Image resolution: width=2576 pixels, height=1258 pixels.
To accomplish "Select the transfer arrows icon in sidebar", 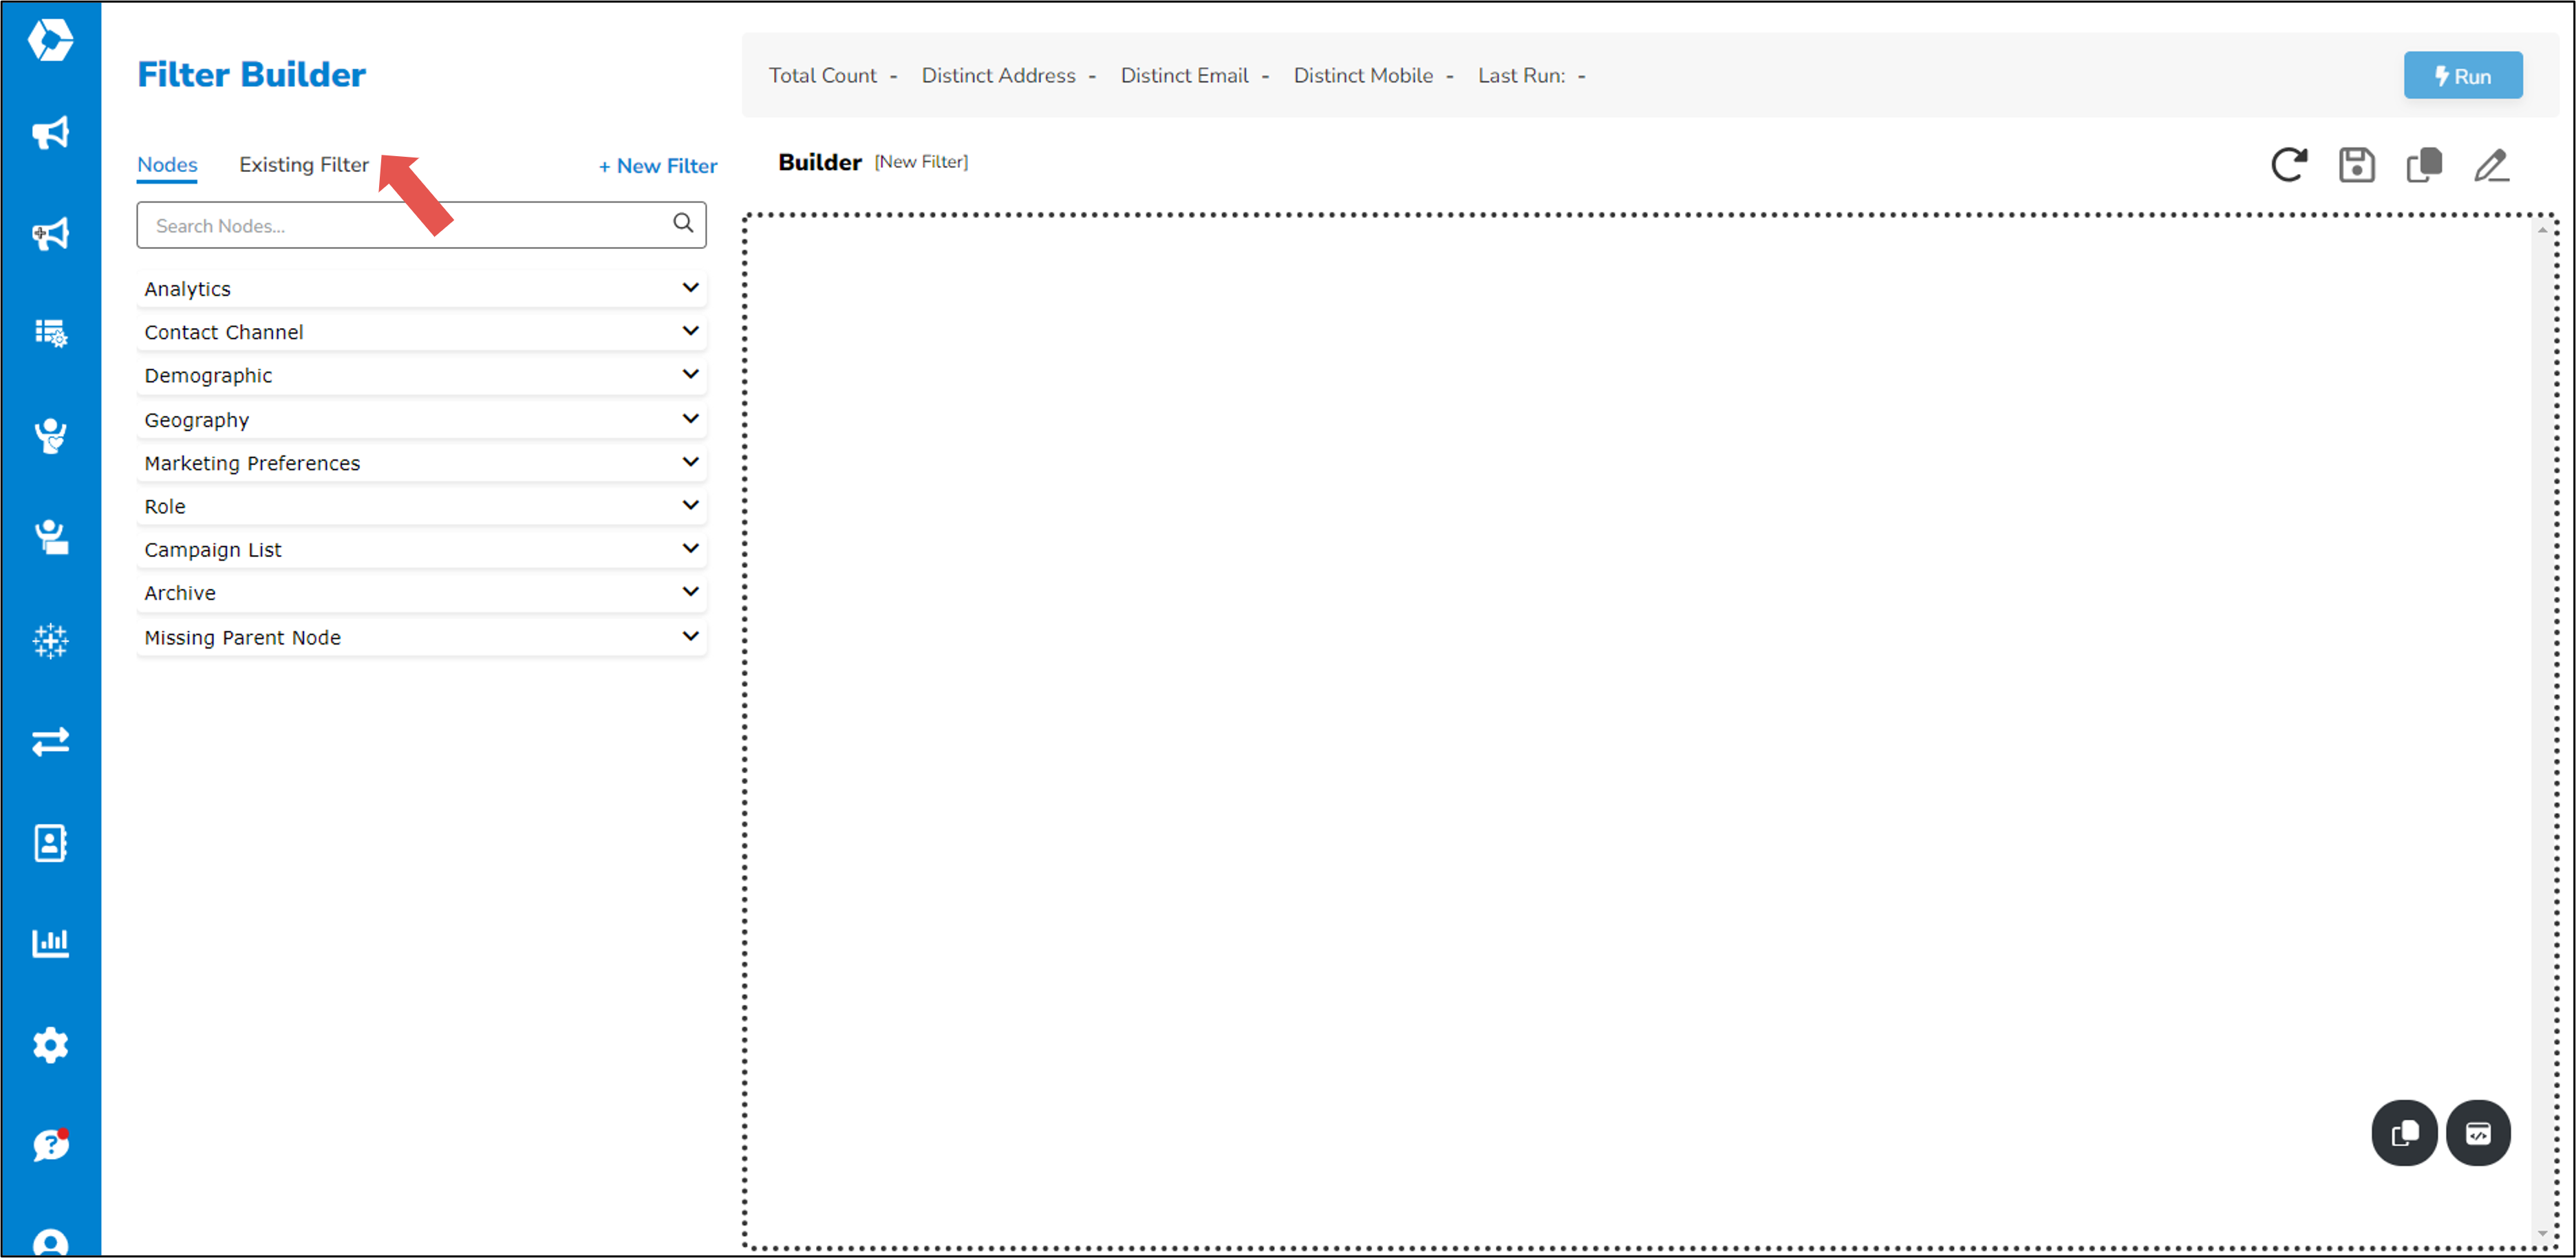I will coord(50,741).
